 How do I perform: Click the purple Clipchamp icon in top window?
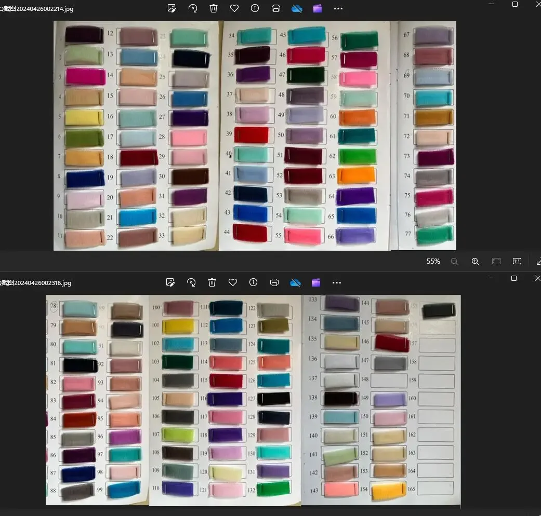click(318, 8)
